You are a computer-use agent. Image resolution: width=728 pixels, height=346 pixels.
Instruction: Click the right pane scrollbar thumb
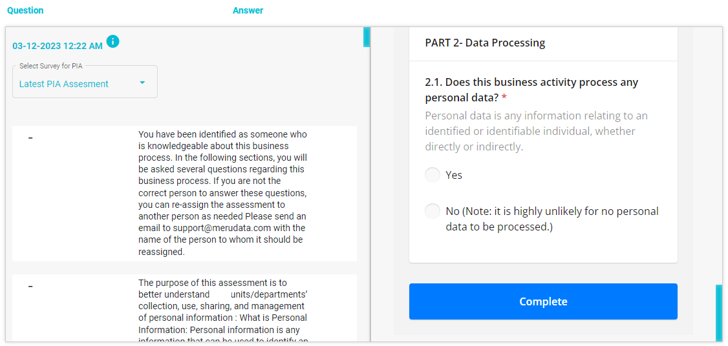click(x=719, y=313)
